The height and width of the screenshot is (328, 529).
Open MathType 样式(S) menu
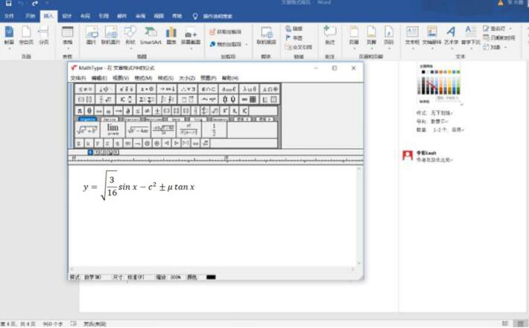pyautogui.click(x=165, y=78)
